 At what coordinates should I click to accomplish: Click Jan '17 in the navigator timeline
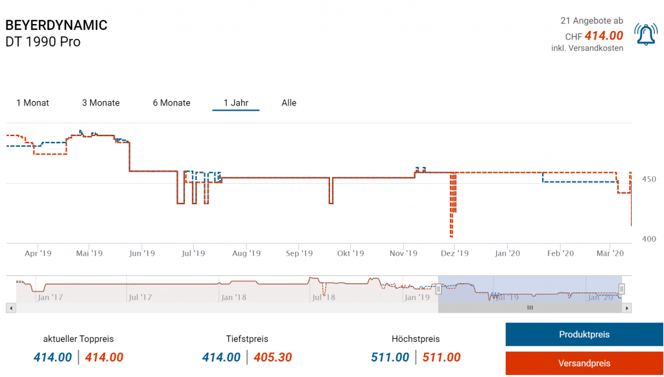click(51, 297)
